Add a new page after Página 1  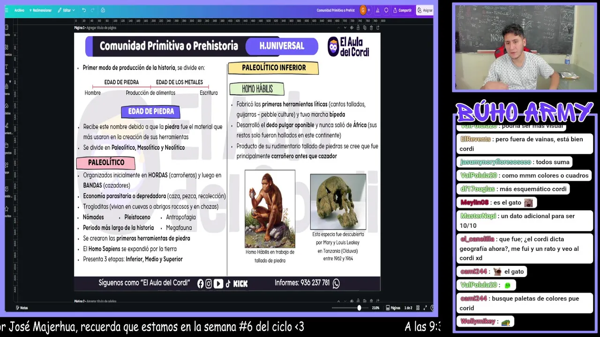[x=378, y=28]
